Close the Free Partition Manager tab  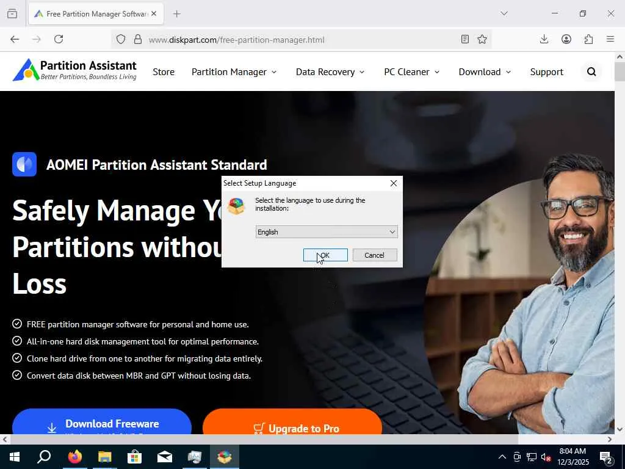pyautogui.click(x=154, y=13)
